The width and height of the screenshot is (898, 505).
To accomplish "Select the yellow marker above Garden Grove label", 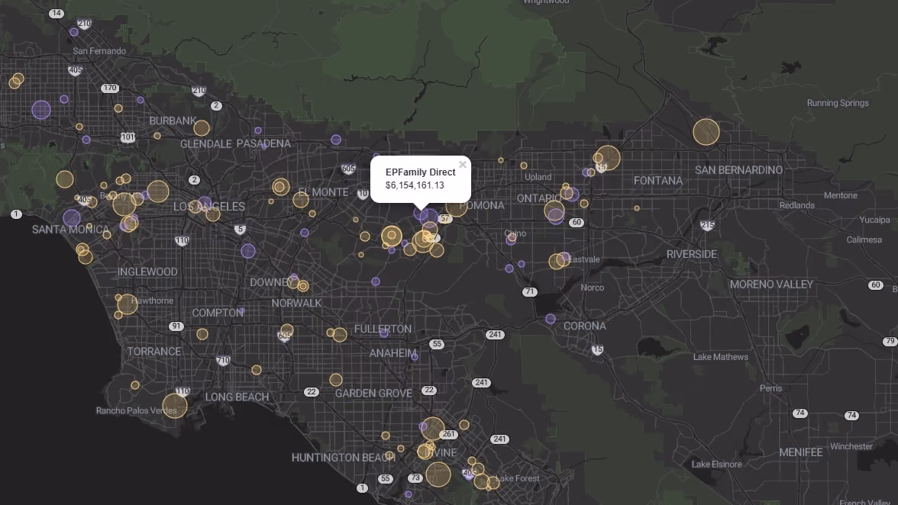I will click(x=336, y=380).
